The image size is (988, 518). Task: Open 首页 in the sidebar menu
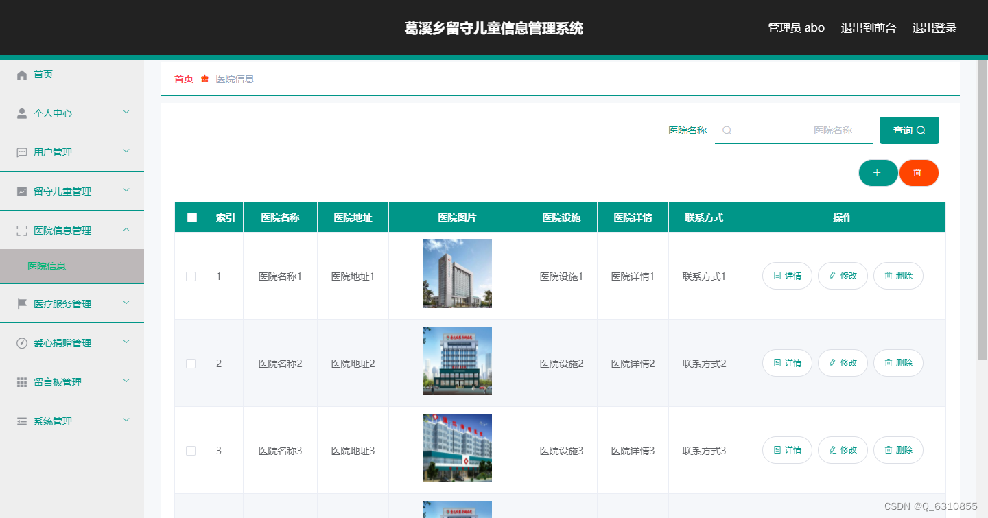pyautogui.click(x=72, y=74)
